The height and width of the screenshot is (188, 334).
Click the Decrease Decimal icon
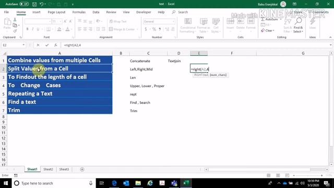click(173, 29)
